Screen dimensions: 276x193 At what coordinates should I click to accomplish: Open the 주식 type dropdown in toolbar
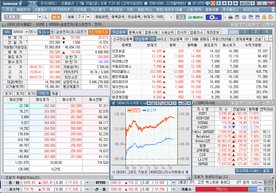coord(88,17)
